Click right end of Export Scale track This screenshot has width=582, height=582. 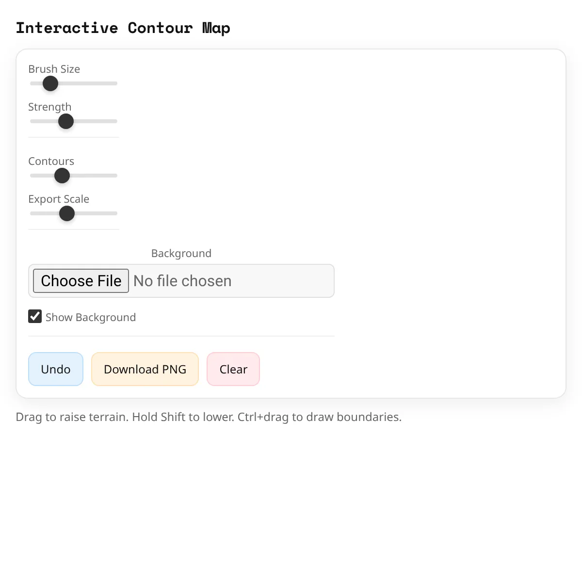pos(115,213)
